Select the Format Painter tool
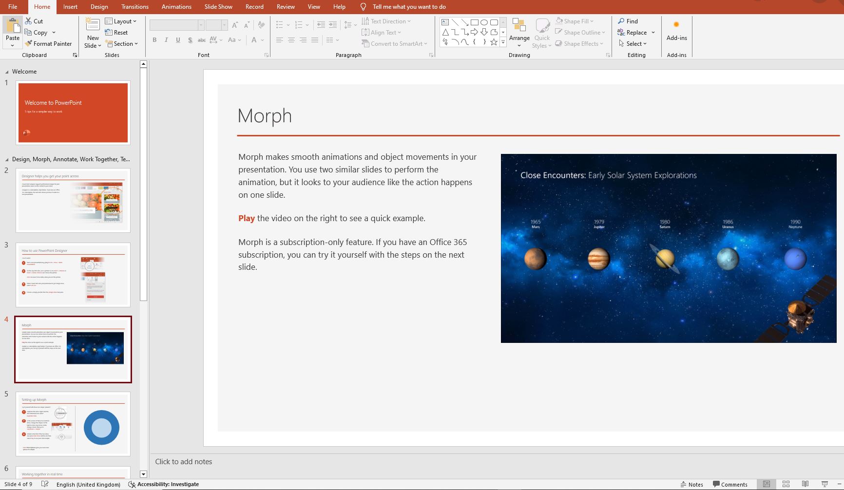This screenshot has width=844, height=490. [48, 44]
